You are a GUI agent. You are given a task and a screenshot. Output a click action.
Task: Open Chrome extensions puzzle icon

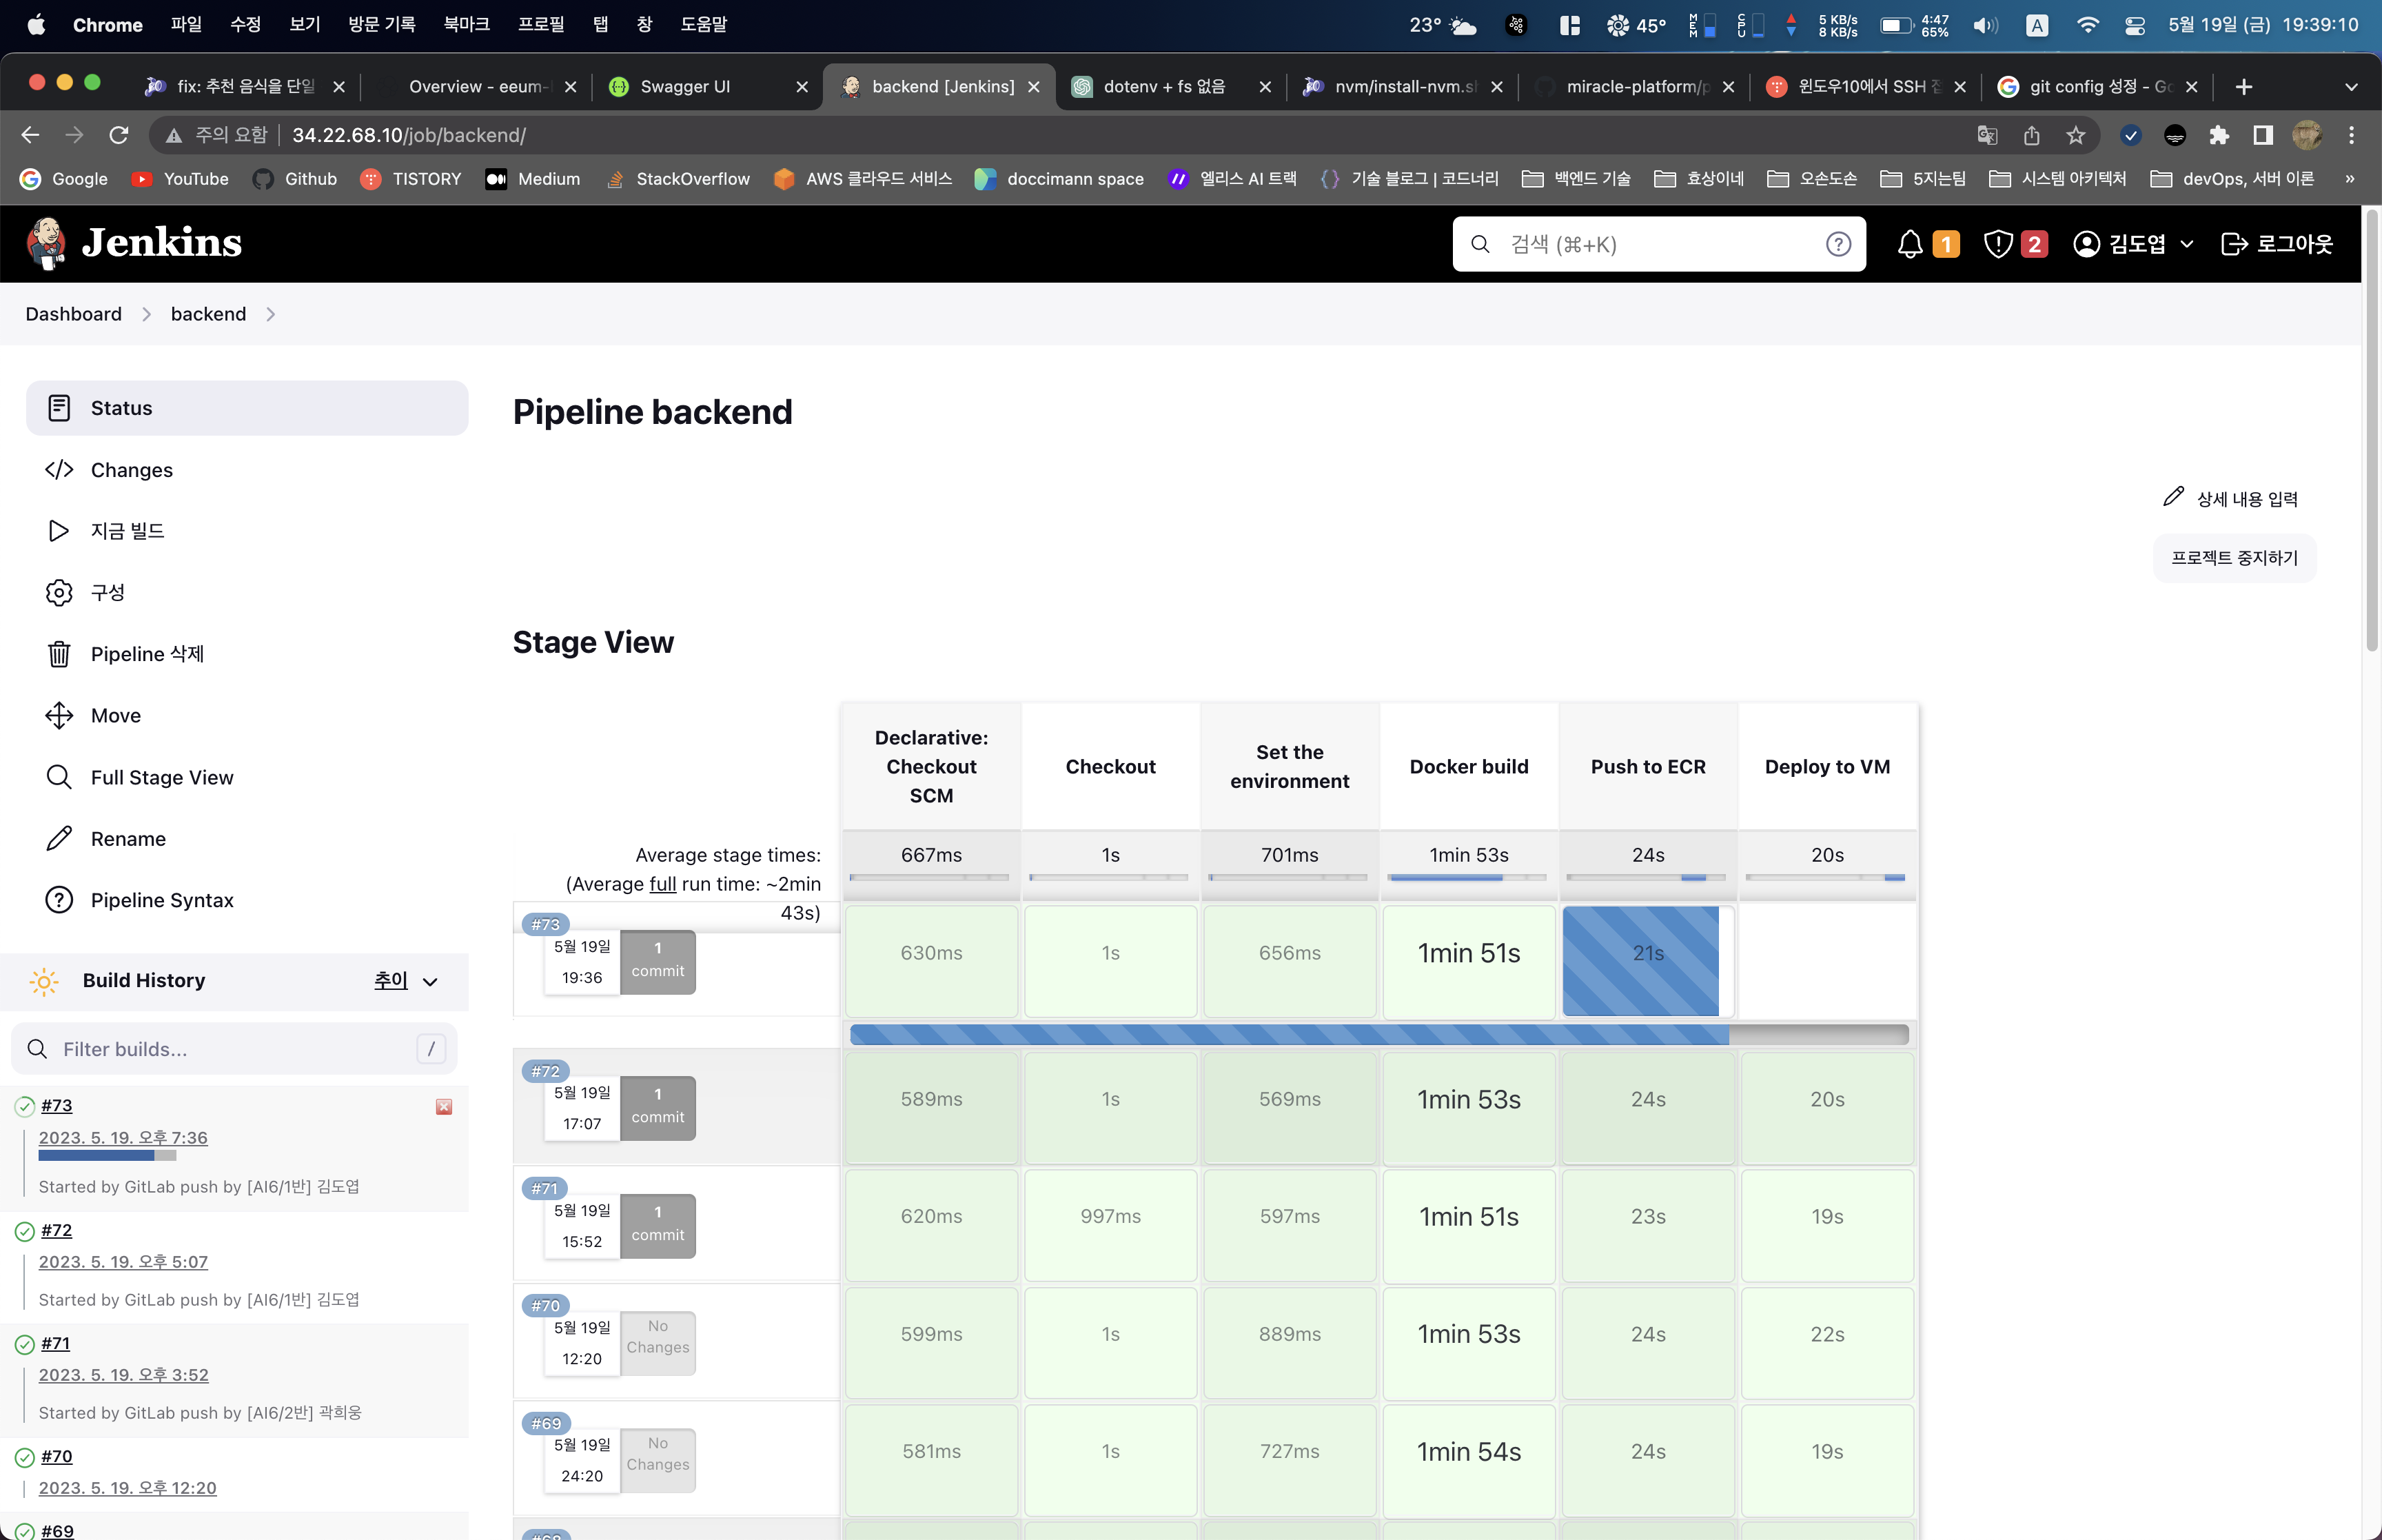point(2218,135)
